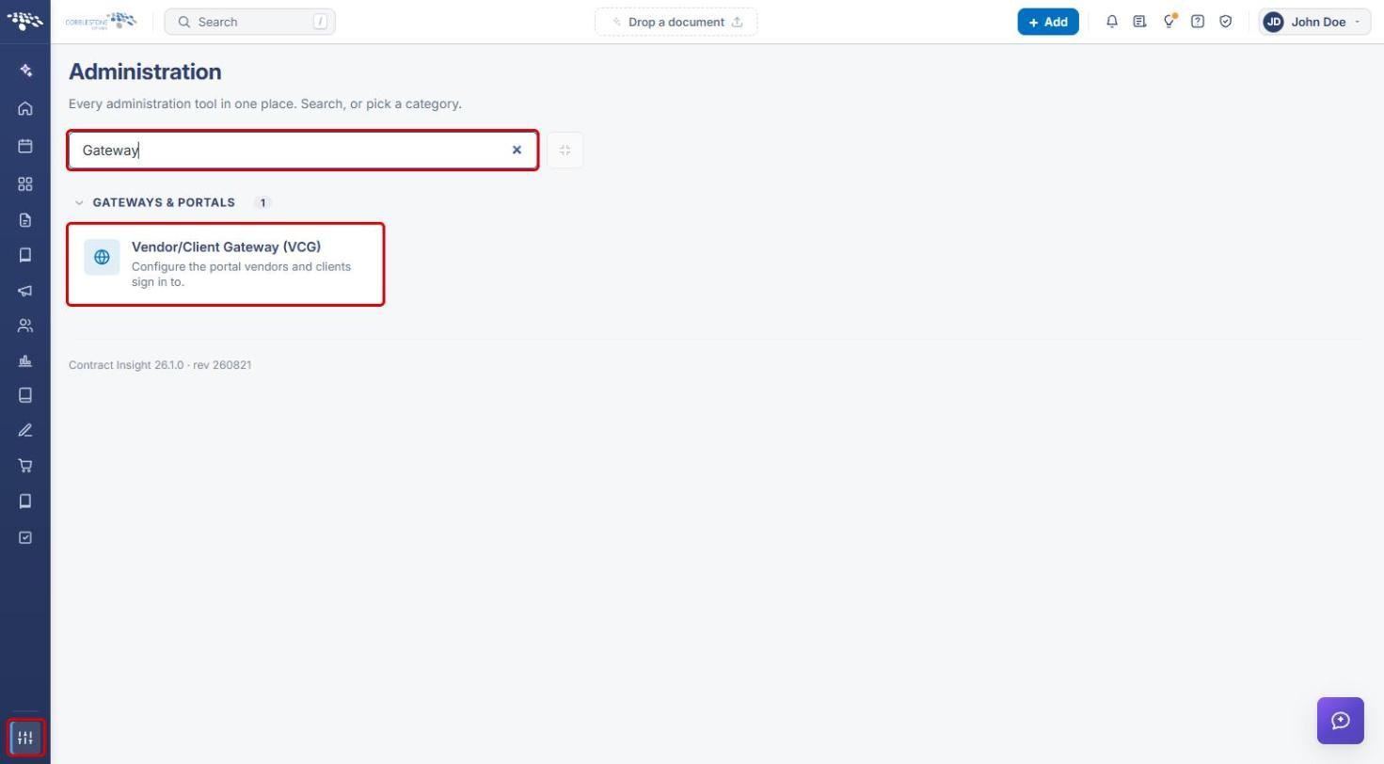Click Drop a document area
This screenshot has height=764, width=1384.
(x=676, y=22)
